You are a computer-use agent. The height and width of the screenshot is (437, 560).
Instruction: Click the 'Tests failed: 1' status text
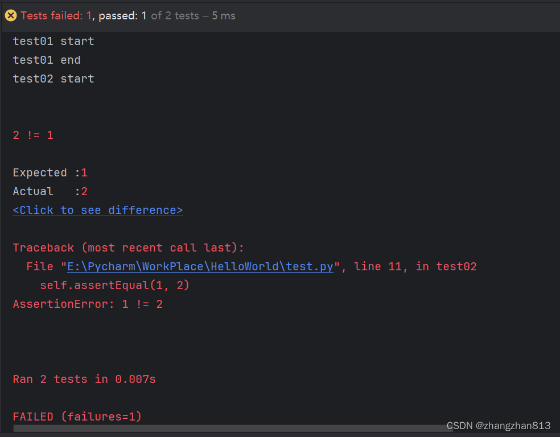click(56, 16)
